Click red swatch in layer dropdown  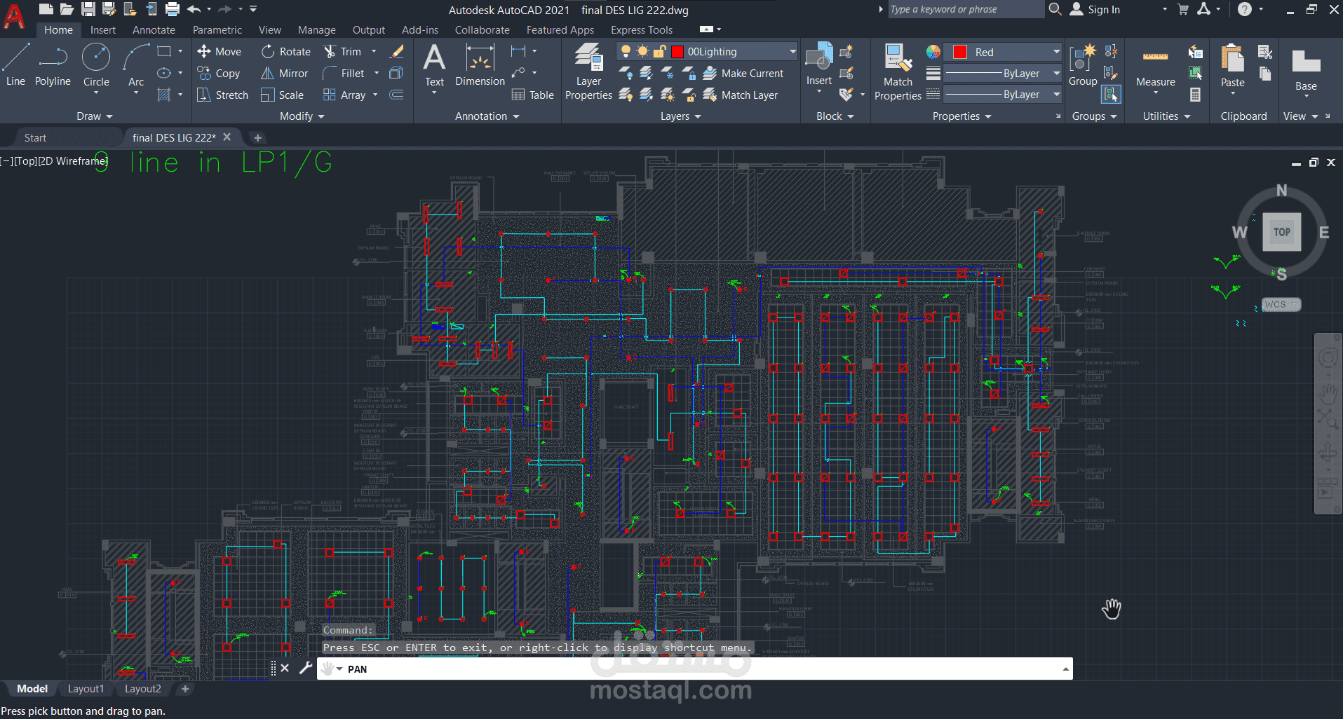click(x=677, y=51)
